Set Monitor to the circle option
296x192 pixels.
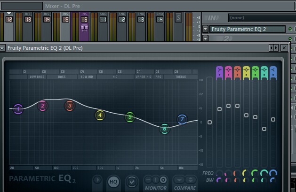[x=163, y=180]
